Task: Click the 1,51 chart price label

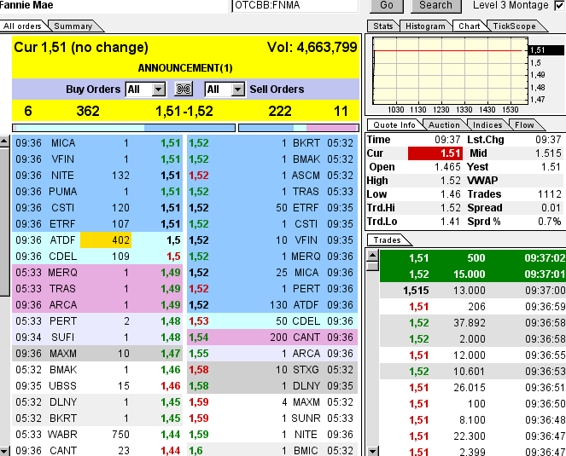Action: click(x=546, y=50)
